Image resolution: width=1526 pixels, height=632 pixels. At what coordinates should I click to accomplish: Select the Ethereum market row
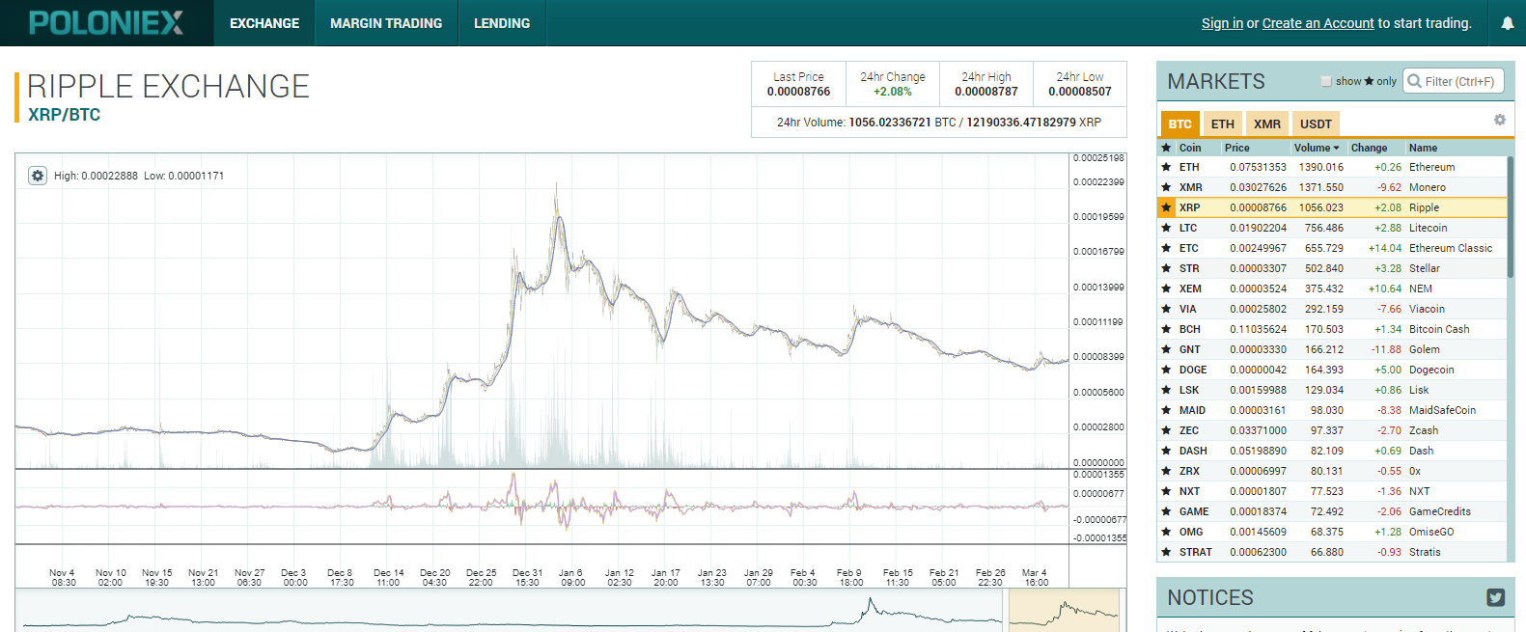click(x=1332, y=167)
